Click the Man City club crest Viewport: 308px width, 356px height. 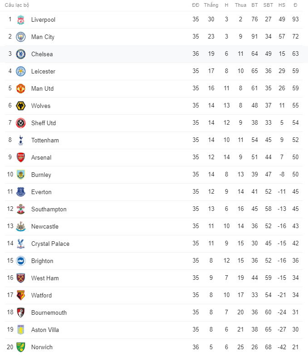pyautogui.click(x=21, y=37)
